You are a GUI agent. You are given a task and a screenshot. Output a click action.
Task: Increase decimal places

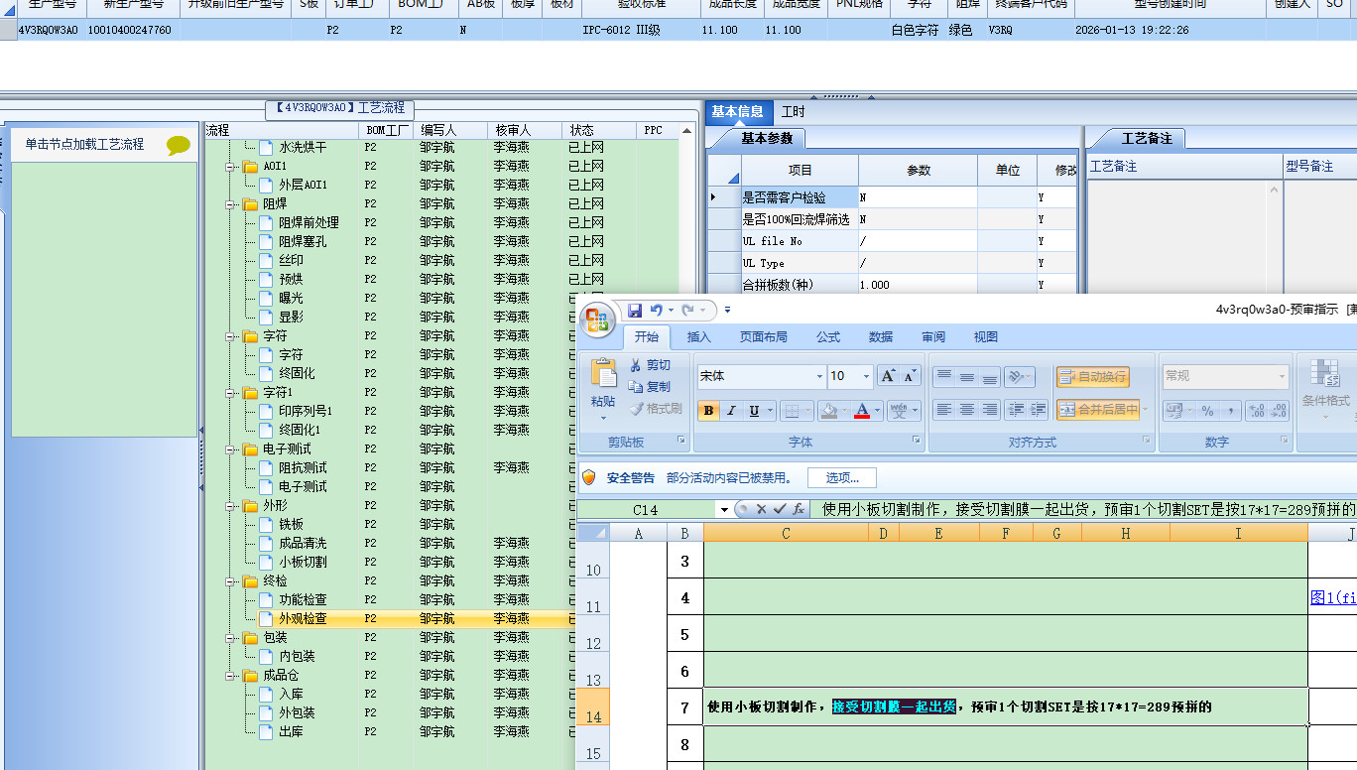[1255, 411]
